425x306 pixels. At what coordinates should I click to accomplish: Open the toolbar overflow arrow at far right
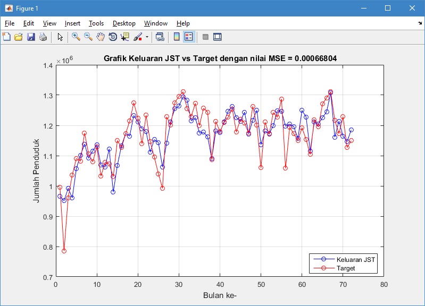pos(420,23)
